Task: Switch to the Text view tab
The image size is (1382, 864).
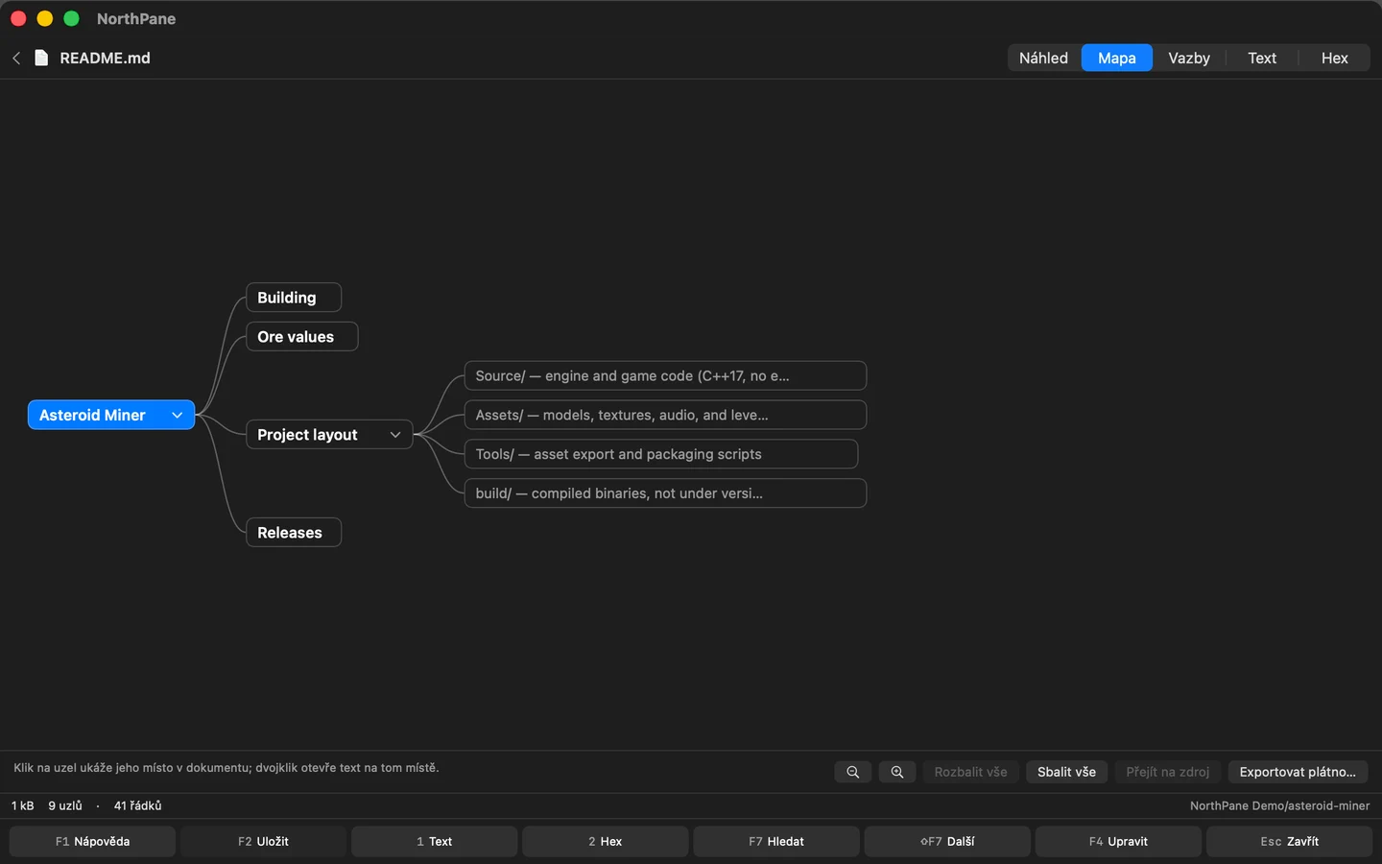Action: [x=1262, y=59]
